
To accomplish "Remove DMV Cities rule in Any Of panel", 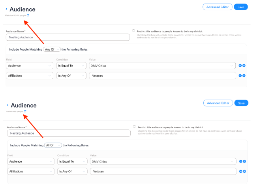I will [x=240, y=66].
